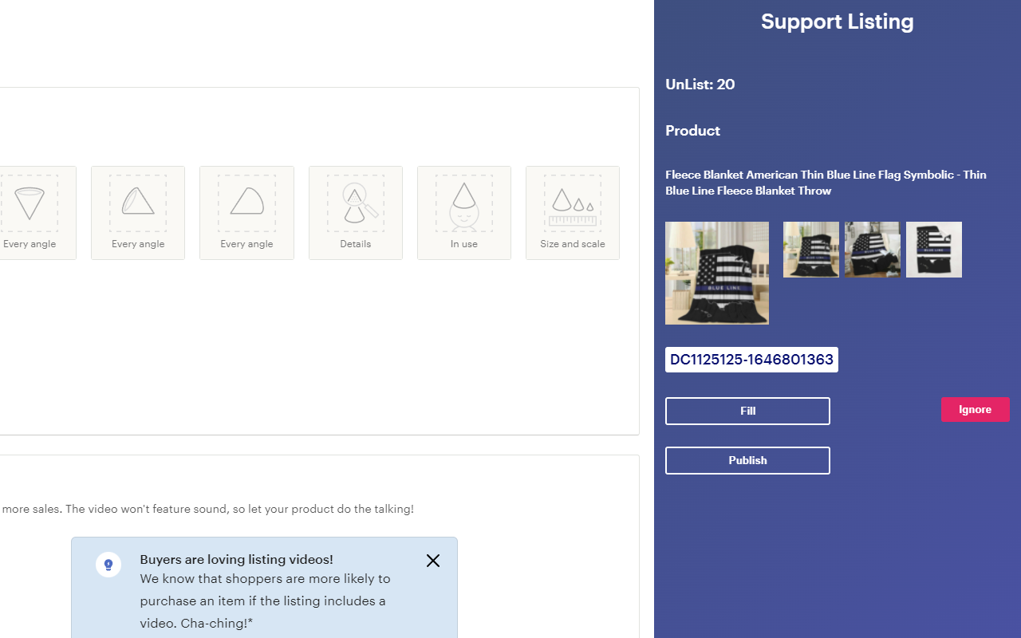Image resolution: width=1021 pixels, height=638 pixels.
Task: Click the Buyers are loving listing videos heading
Action: pyautogui.click(x=237, y=560)
